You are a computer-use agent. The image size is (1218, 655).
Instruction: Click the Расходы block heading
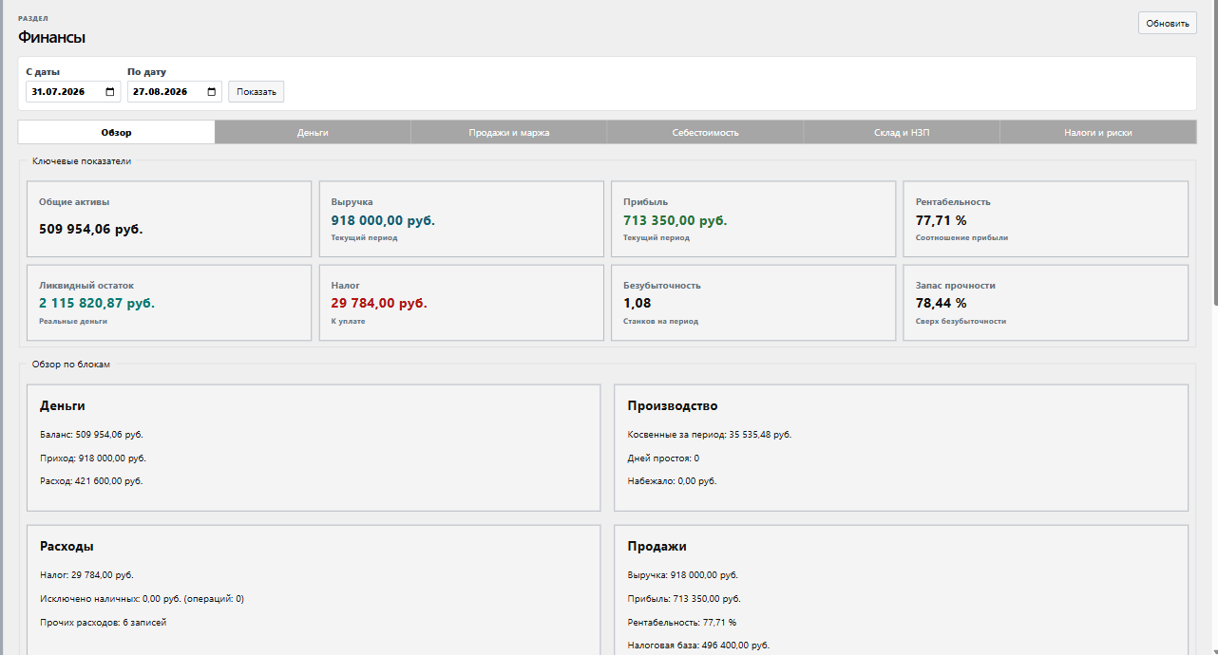click(67, 546)
